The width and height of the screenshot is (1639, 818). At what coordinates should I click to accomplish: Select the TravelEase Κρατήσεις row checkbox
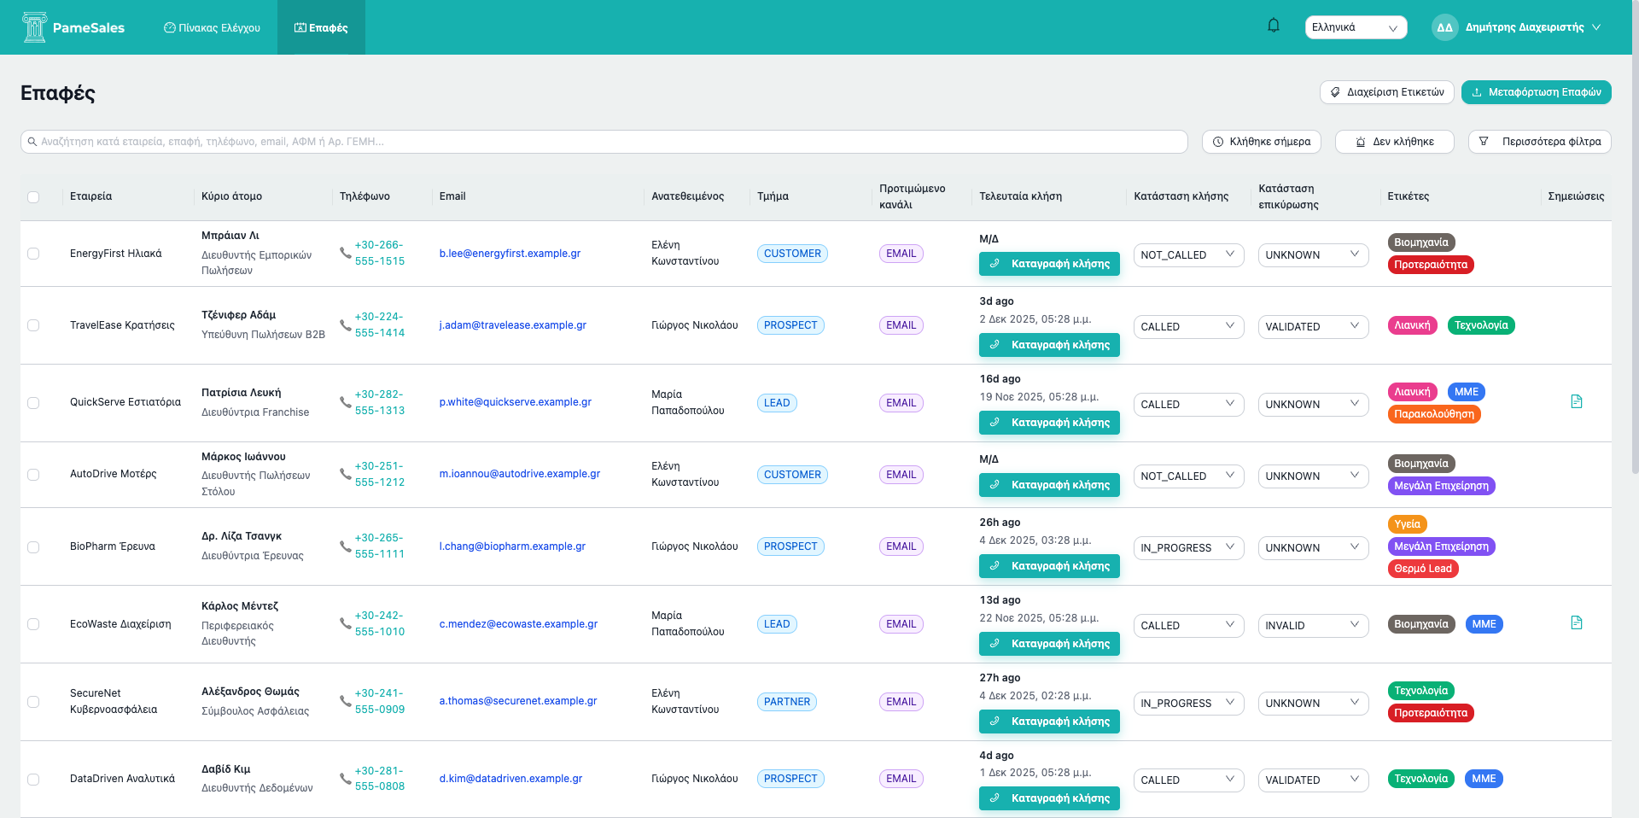coord(33,325)
